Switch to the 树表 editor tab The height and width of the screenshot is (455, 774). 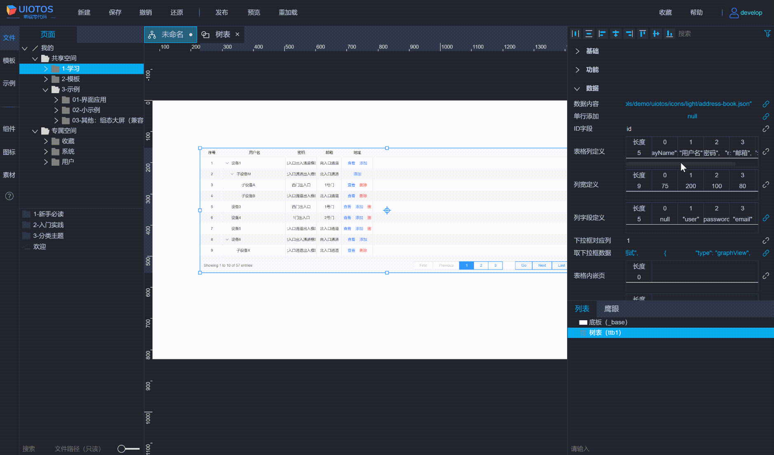[x=223, y=35]
